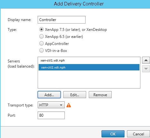Click empty area of the servers list
150x138 pixels.
89,79
